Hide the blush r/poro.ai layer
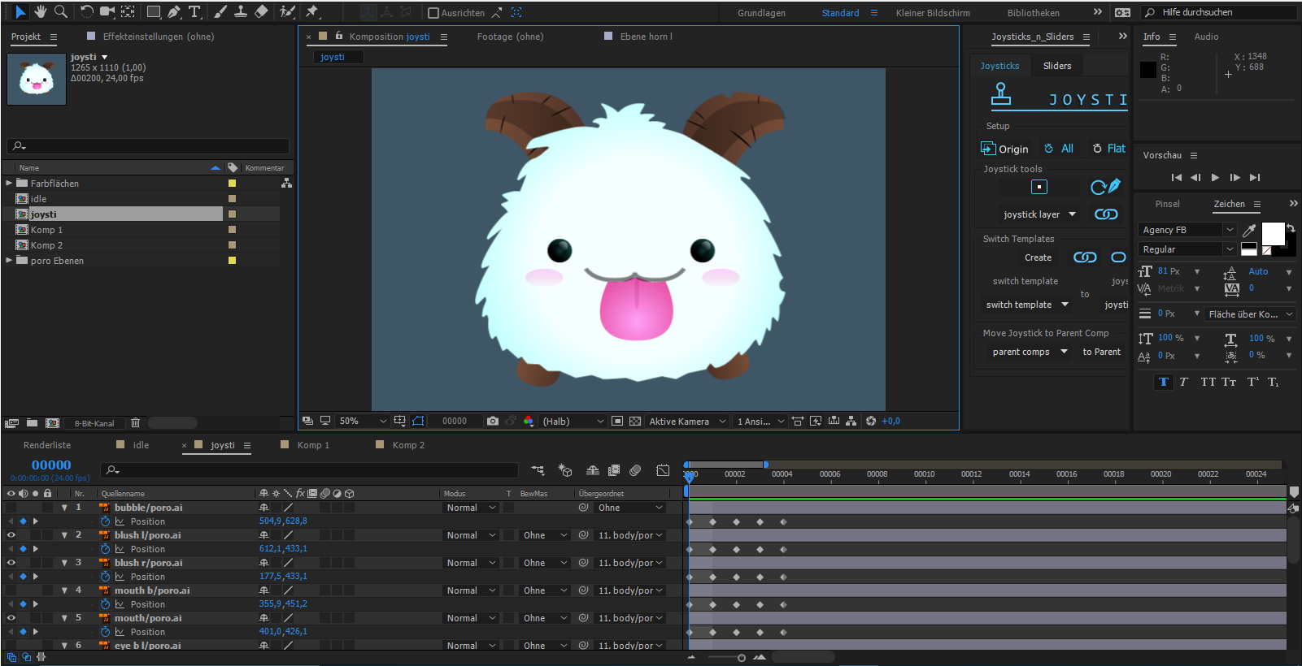 pos(11,563)
